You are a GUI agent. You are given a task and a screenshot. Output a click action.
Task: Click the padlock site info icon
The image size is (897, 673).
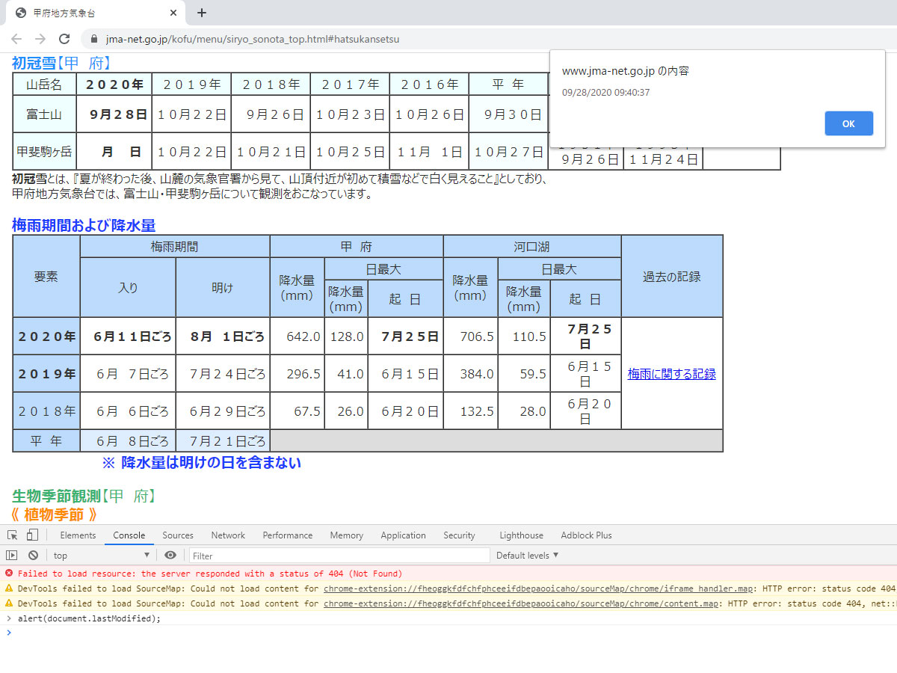click(94, 39)
